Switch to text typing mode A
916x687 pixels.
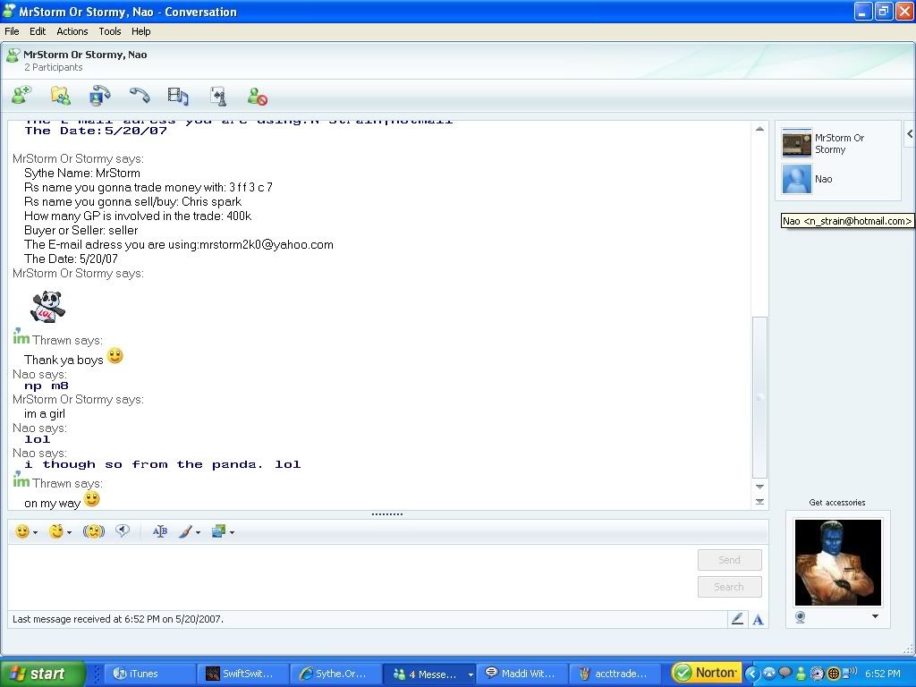pyautogui.click(x=758, y=620)
